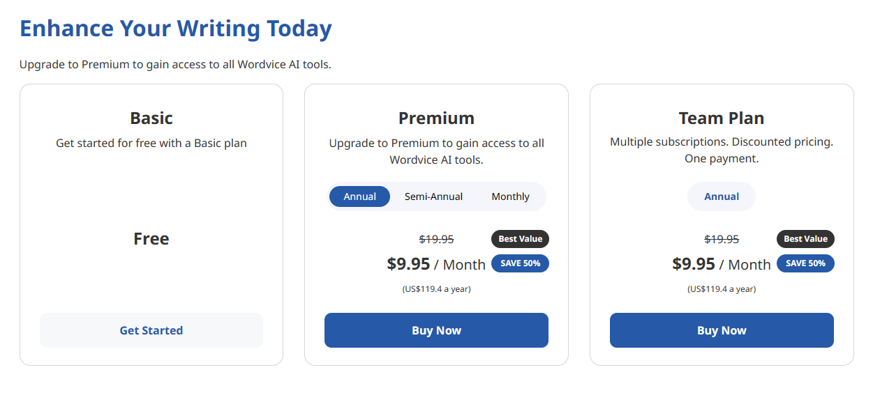Click the Premium plan title
The width and height of the screenshot is (873, 409).
coord(436,118)
